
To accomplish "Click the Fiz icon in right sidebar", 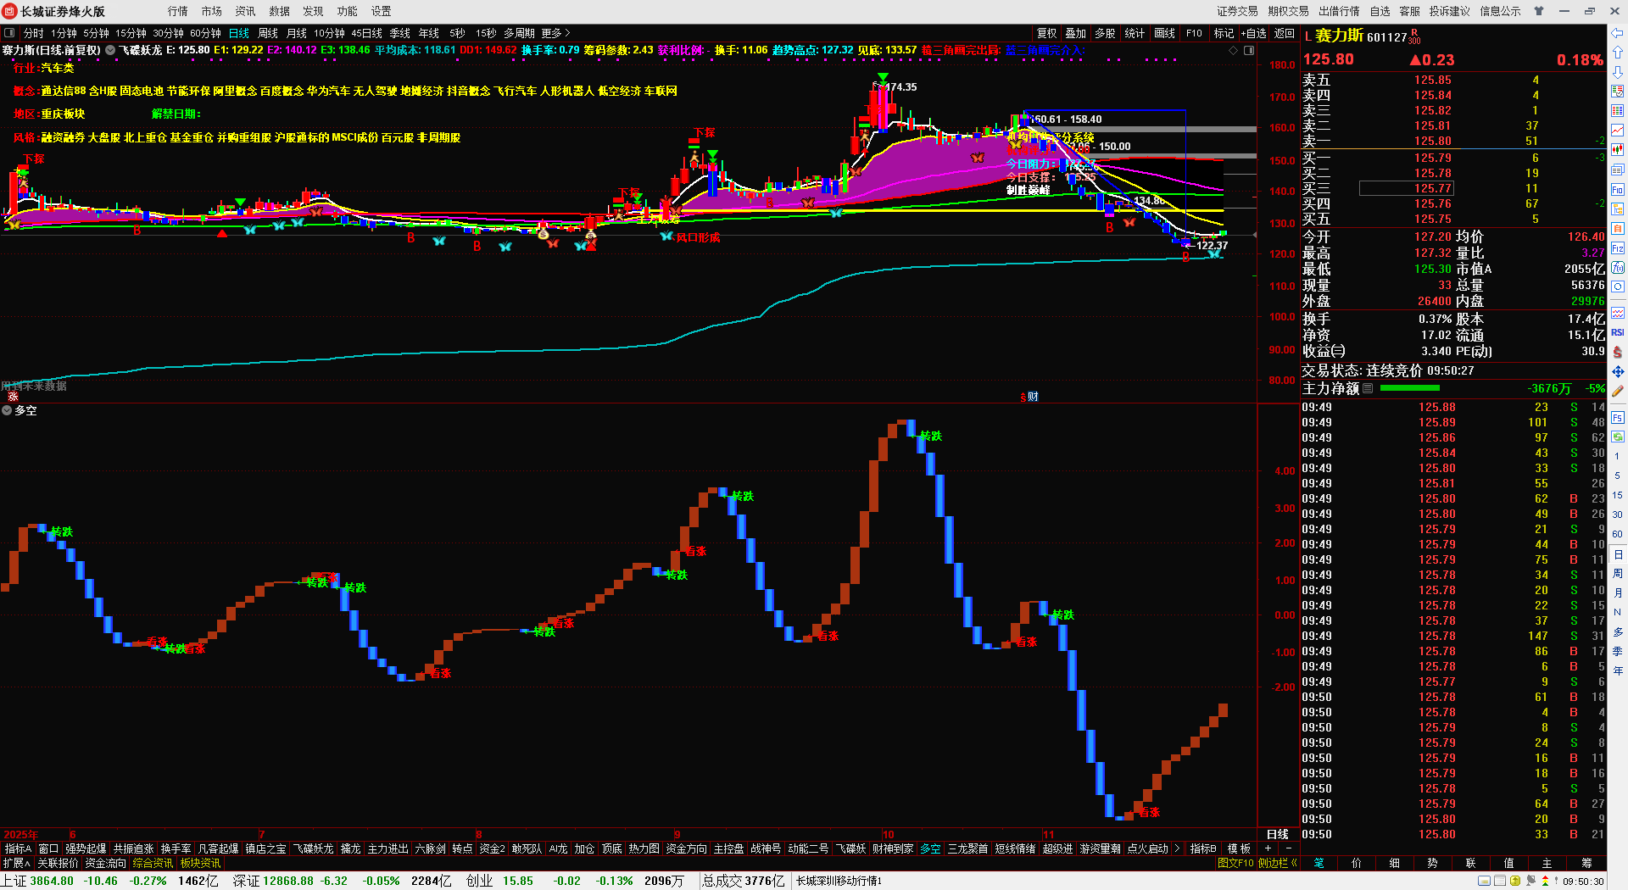I will [1618, 248].
